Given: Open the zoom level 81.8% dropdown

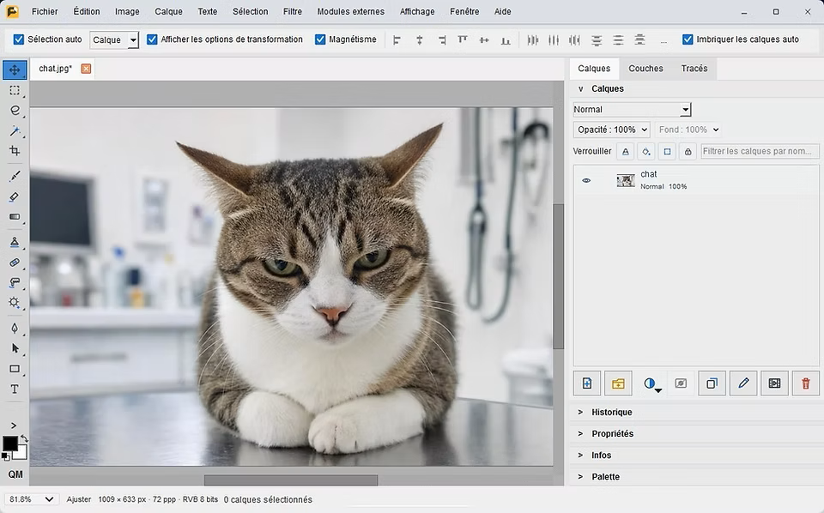Looking at the screenshot, I should coord(31,499).
